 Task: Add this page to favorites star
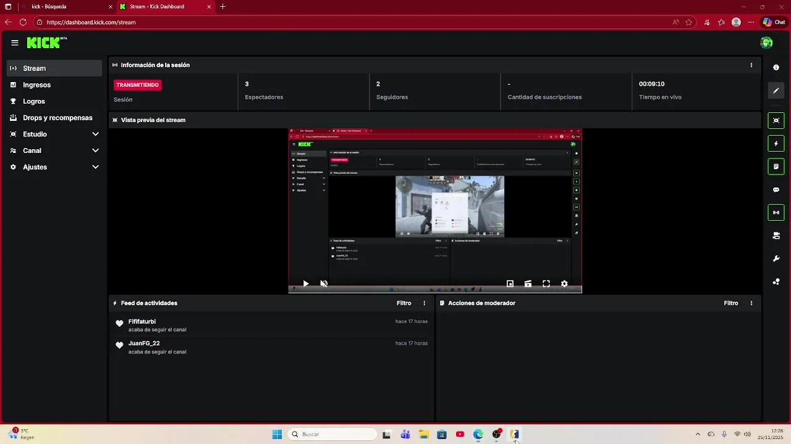click(689, 22)
